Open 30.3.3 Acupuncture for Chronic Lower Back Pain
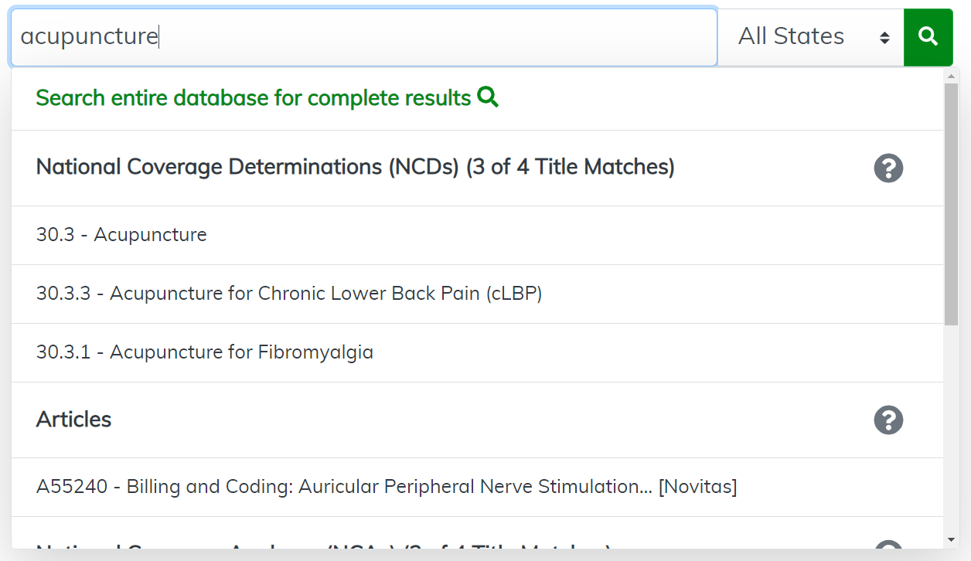 coord(288,294)
